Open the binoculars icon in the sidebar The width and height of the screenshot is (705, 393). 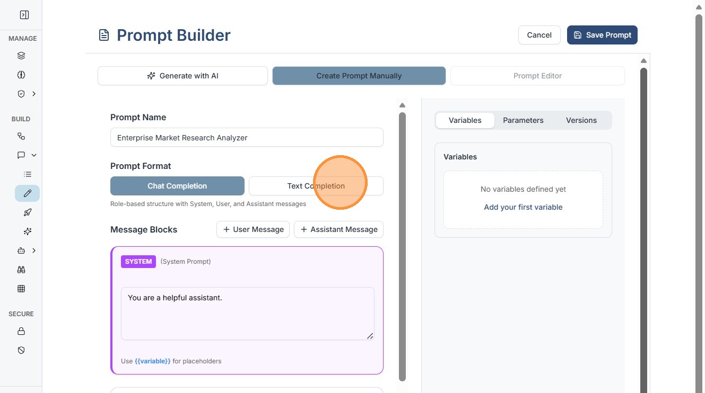pyautogui.click(x=21, y=270)
